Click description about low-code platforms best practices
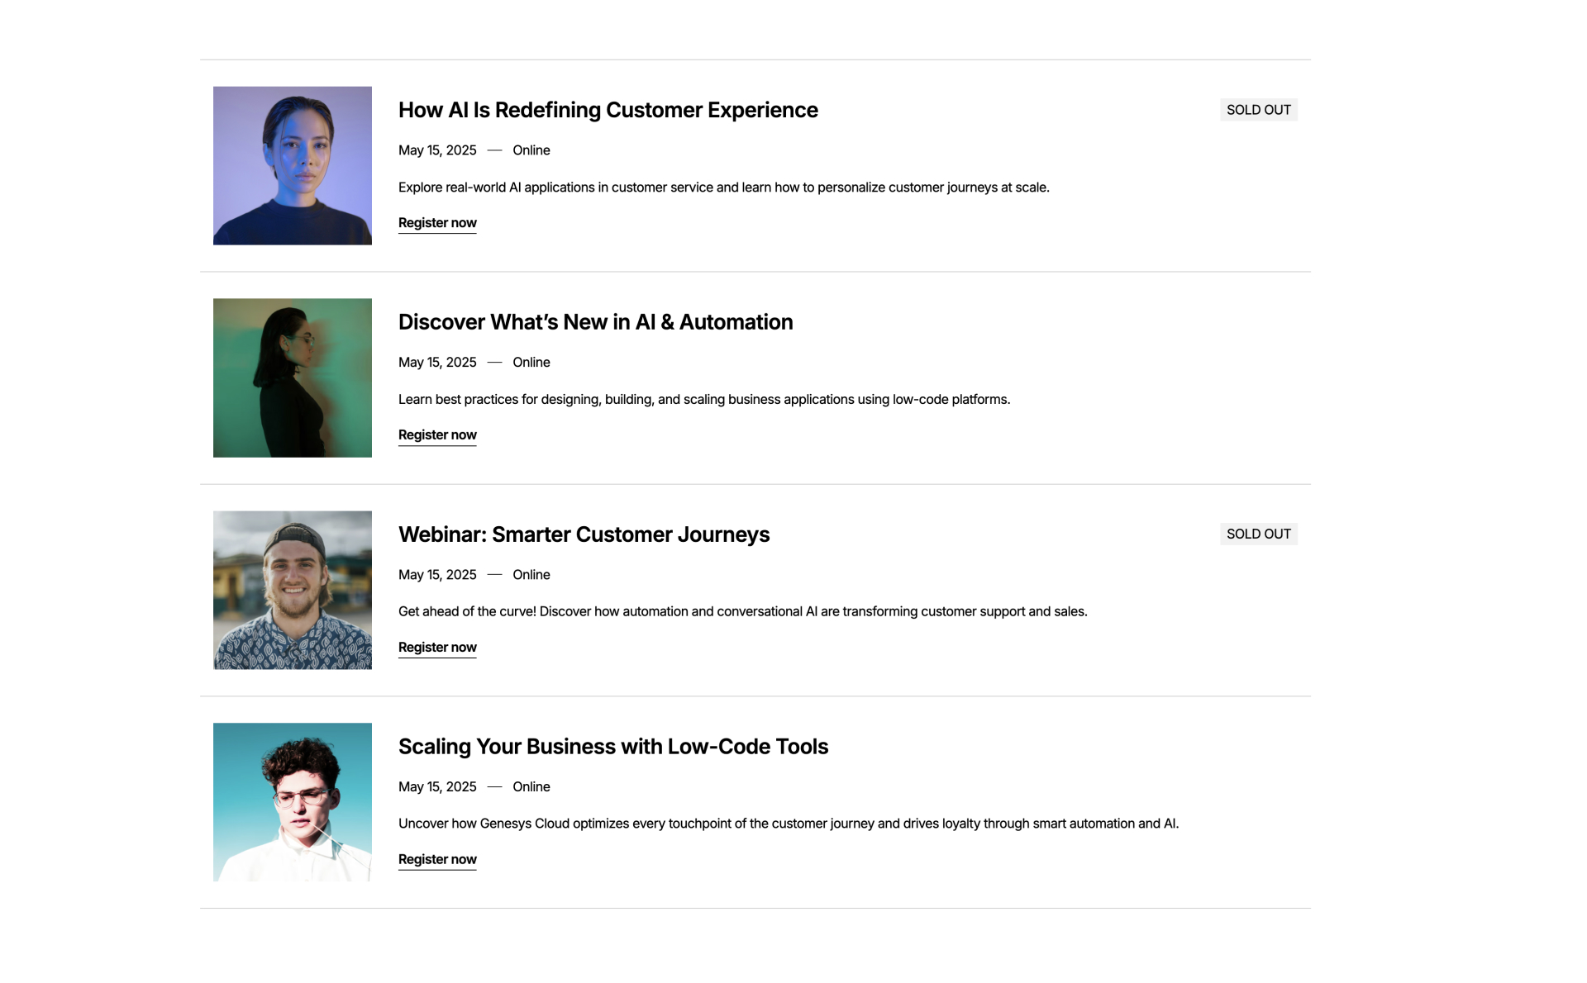The image size is (1587, 983). [703, 400]
